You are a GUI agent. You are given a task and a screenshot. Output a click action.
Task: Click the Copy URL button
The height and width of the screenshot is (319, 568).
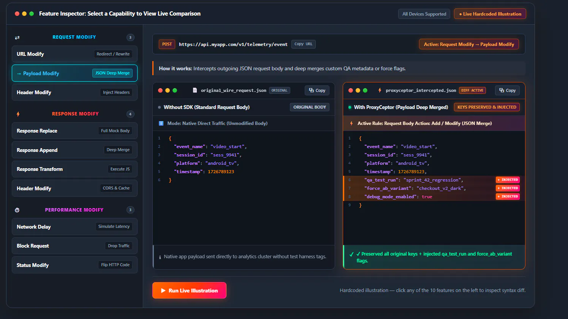(x=303, y=44)
